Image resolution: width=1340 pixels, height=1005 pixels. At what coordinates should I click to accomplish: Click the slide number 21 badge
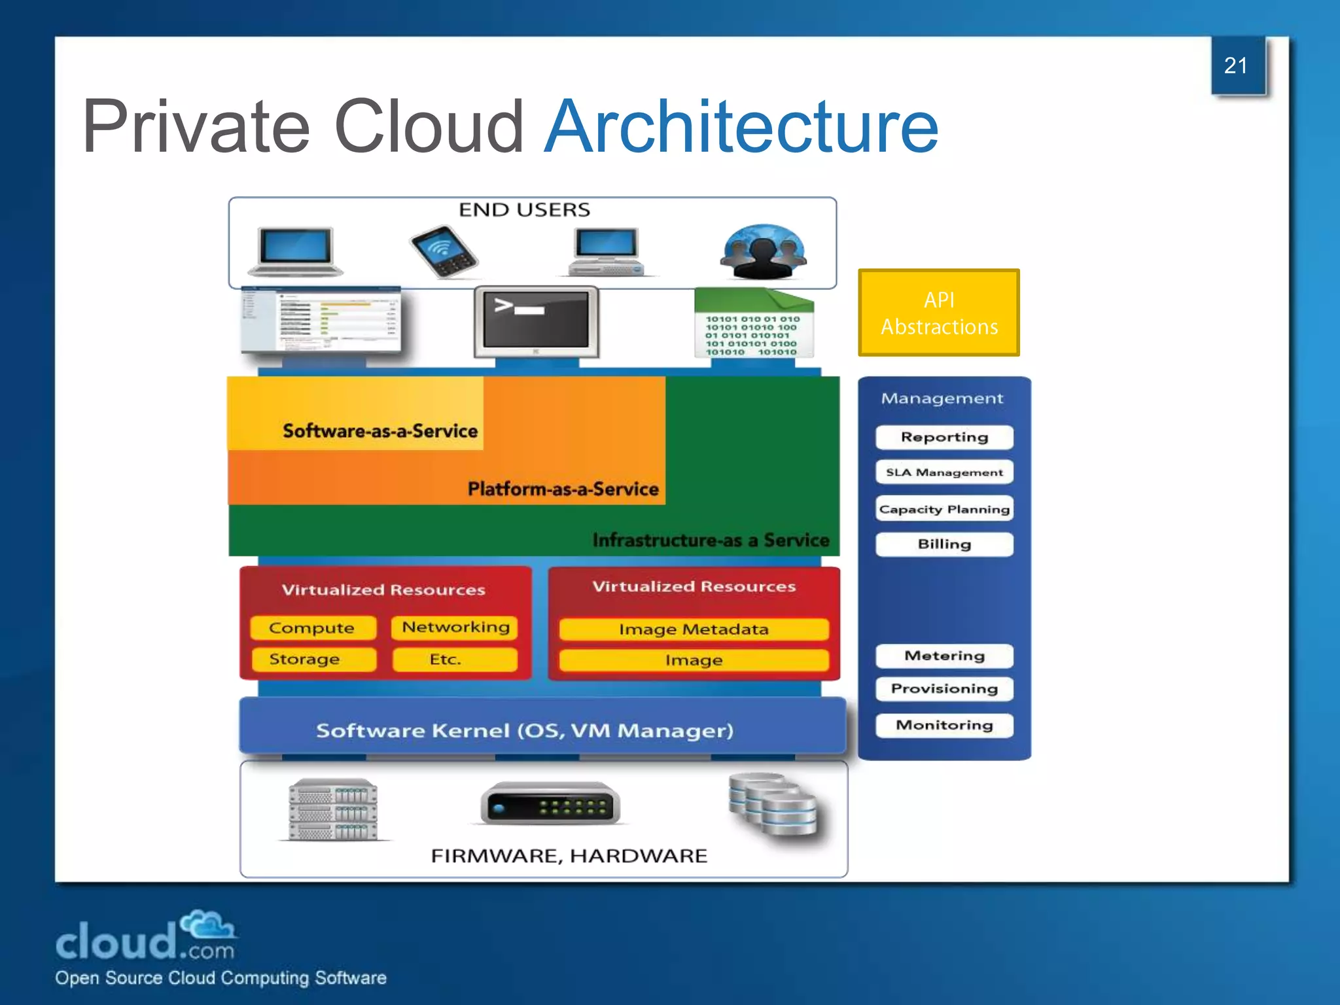point(1237,65)
